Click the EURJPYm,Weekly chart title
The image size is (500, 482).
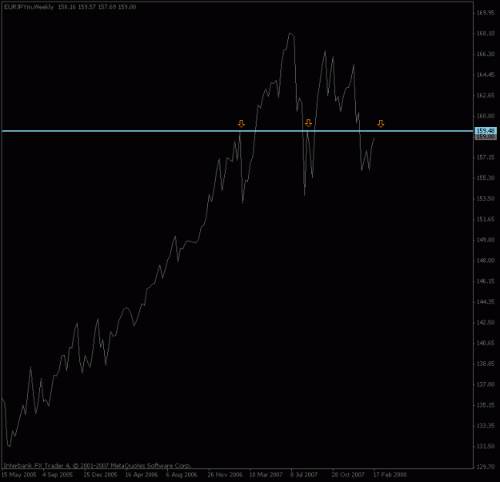point(29,6)
